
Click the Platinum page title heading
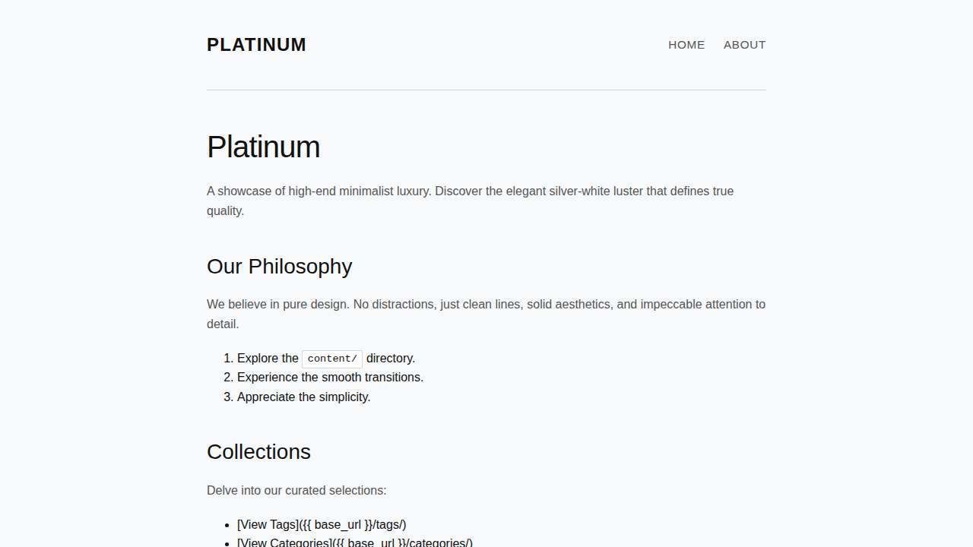[x=263, y=147]
